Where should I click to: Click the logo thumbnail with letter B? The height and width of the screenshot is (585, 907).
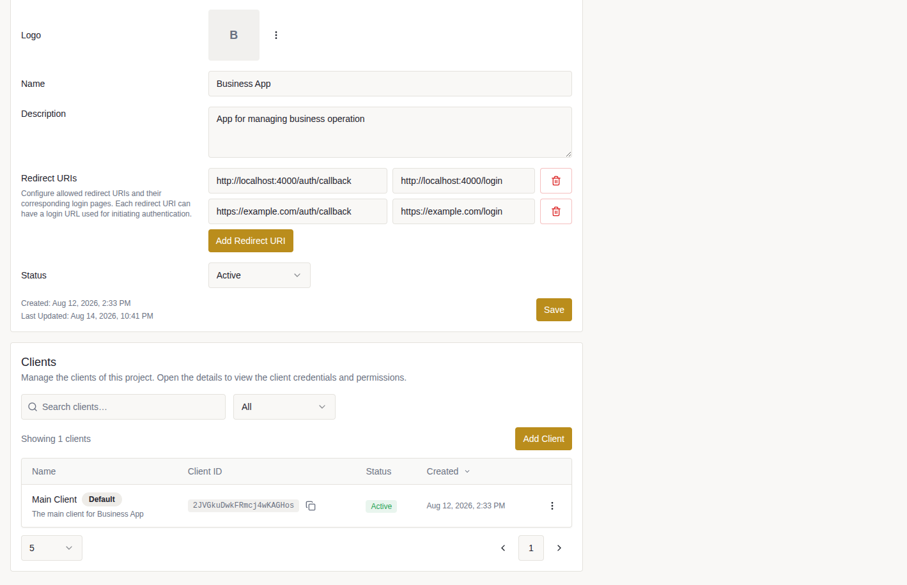234,35
